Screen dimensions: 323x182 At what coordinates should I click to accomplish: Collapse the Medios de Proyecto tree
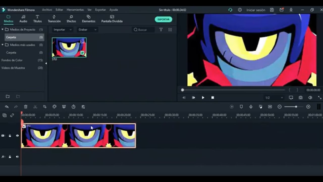point(3,30)
